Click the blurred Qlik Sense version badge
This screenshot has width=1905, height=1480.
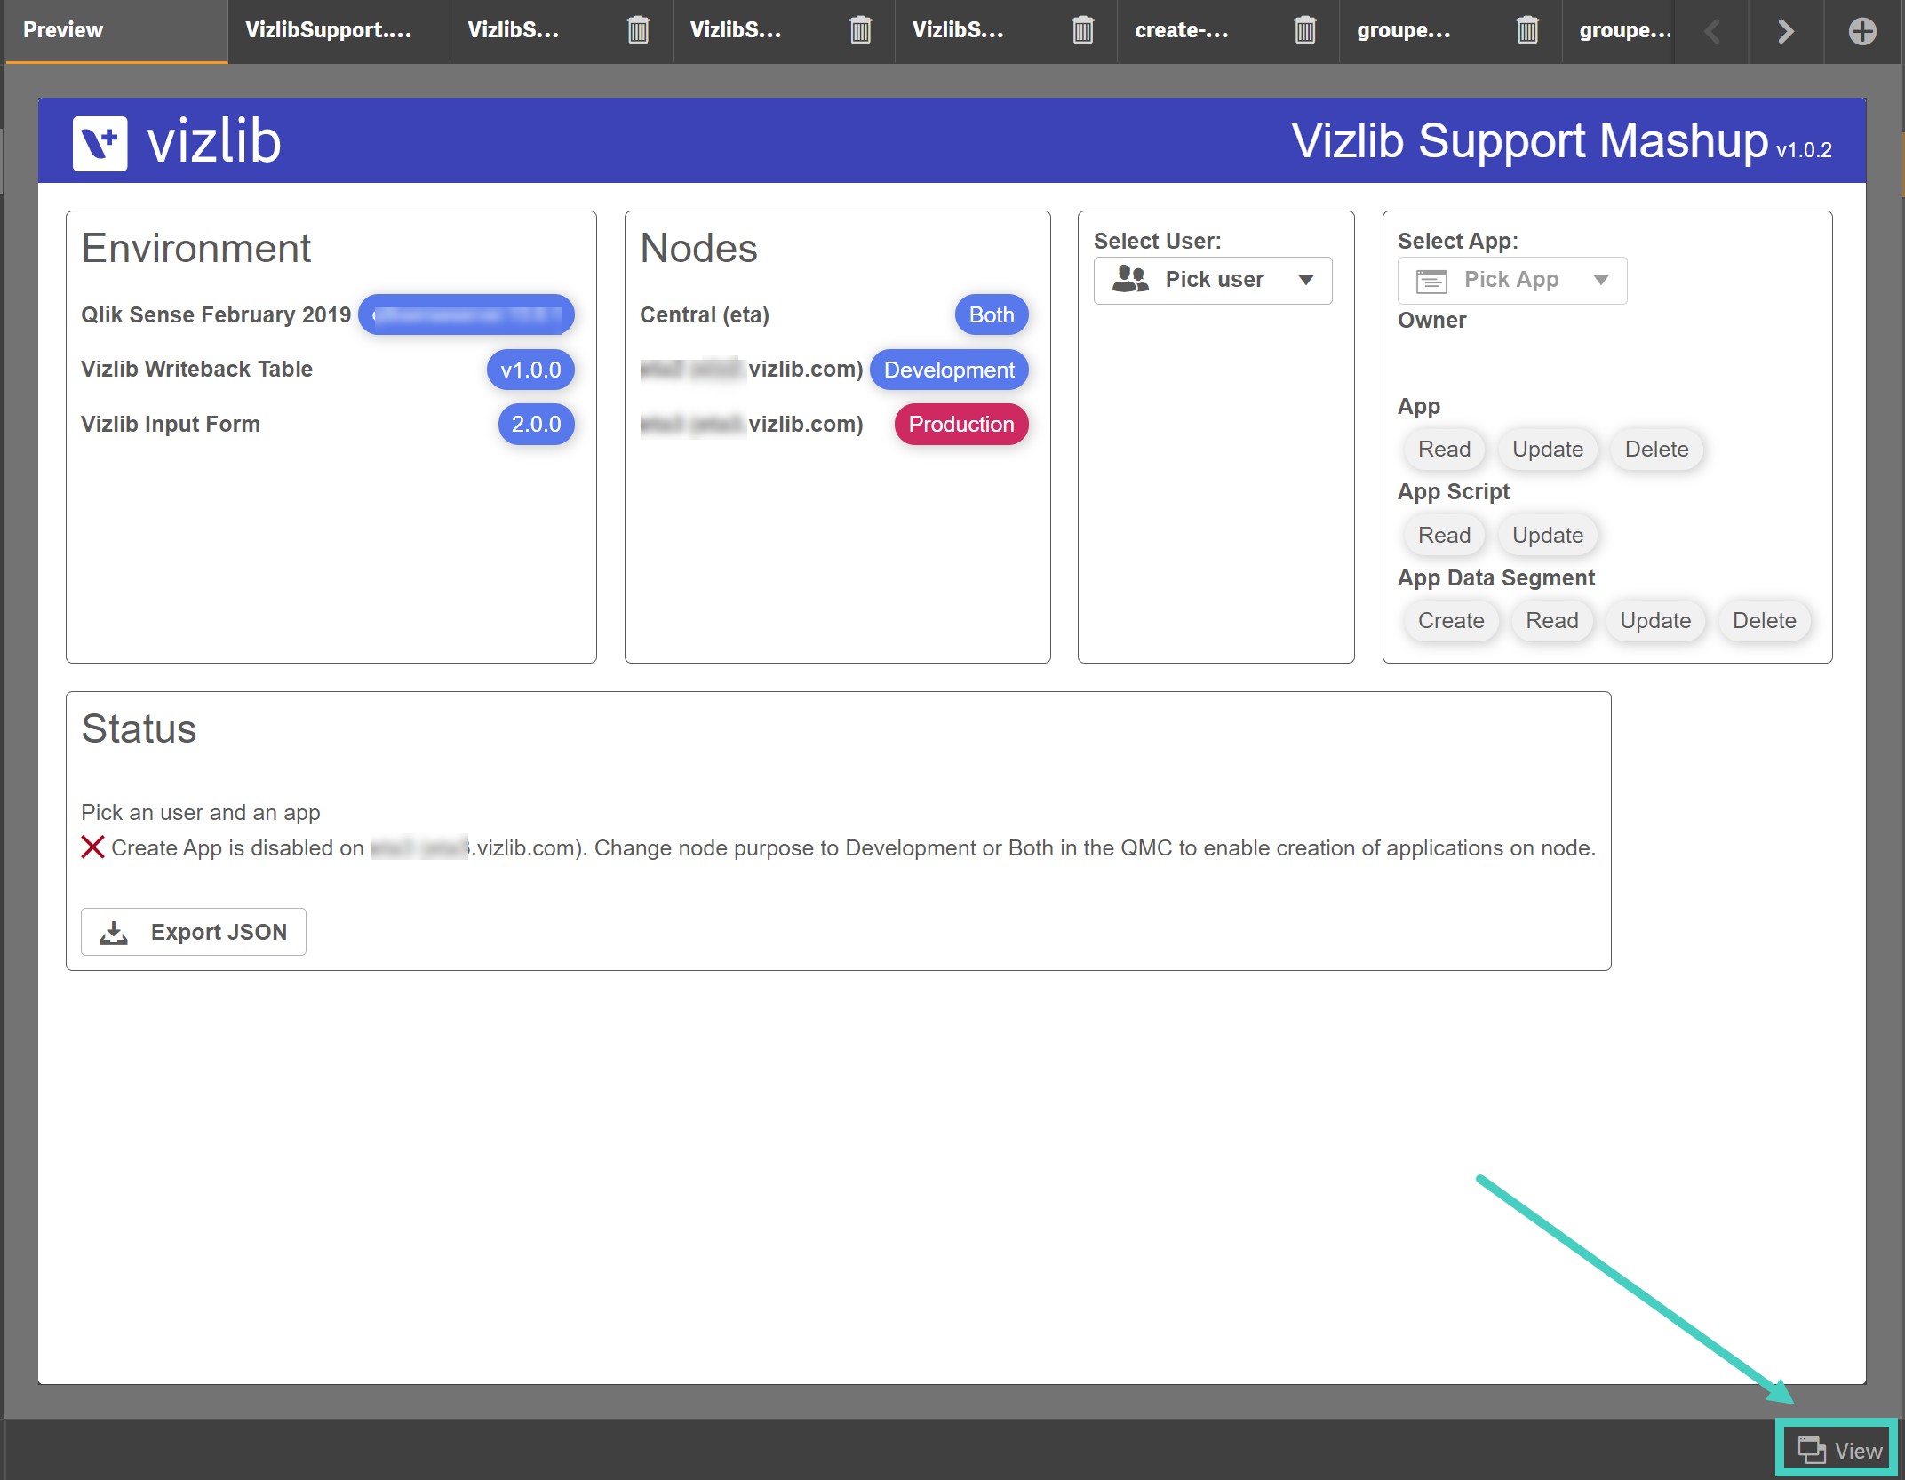pyautogui.click(x=466, y=314)
